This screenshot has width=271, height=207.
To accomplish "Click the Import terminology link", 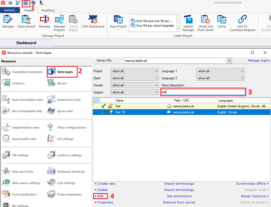I will coord(179,184).
